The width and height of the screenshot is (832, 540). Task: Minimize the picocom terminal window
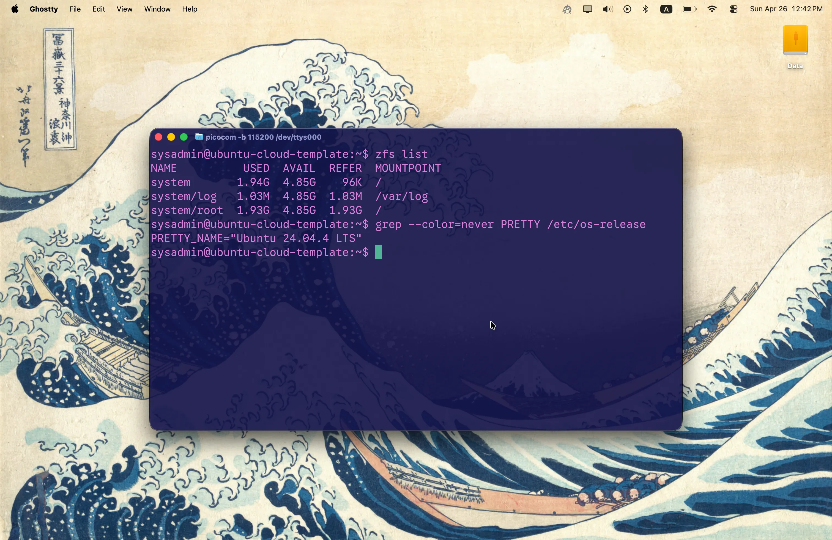click(171, 137)
